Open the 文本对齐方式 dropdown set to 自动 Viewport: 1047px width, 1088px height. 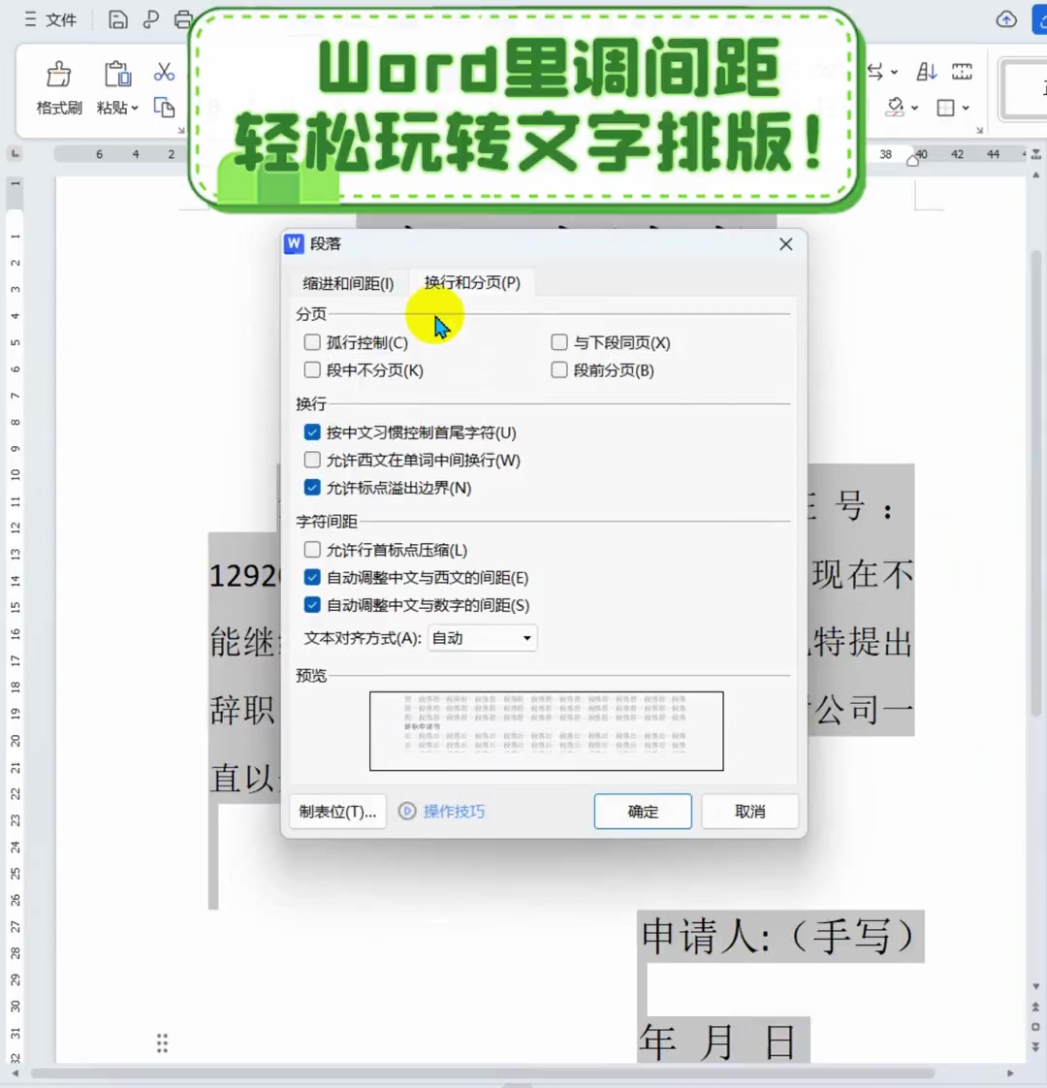(x=482, y=638)
